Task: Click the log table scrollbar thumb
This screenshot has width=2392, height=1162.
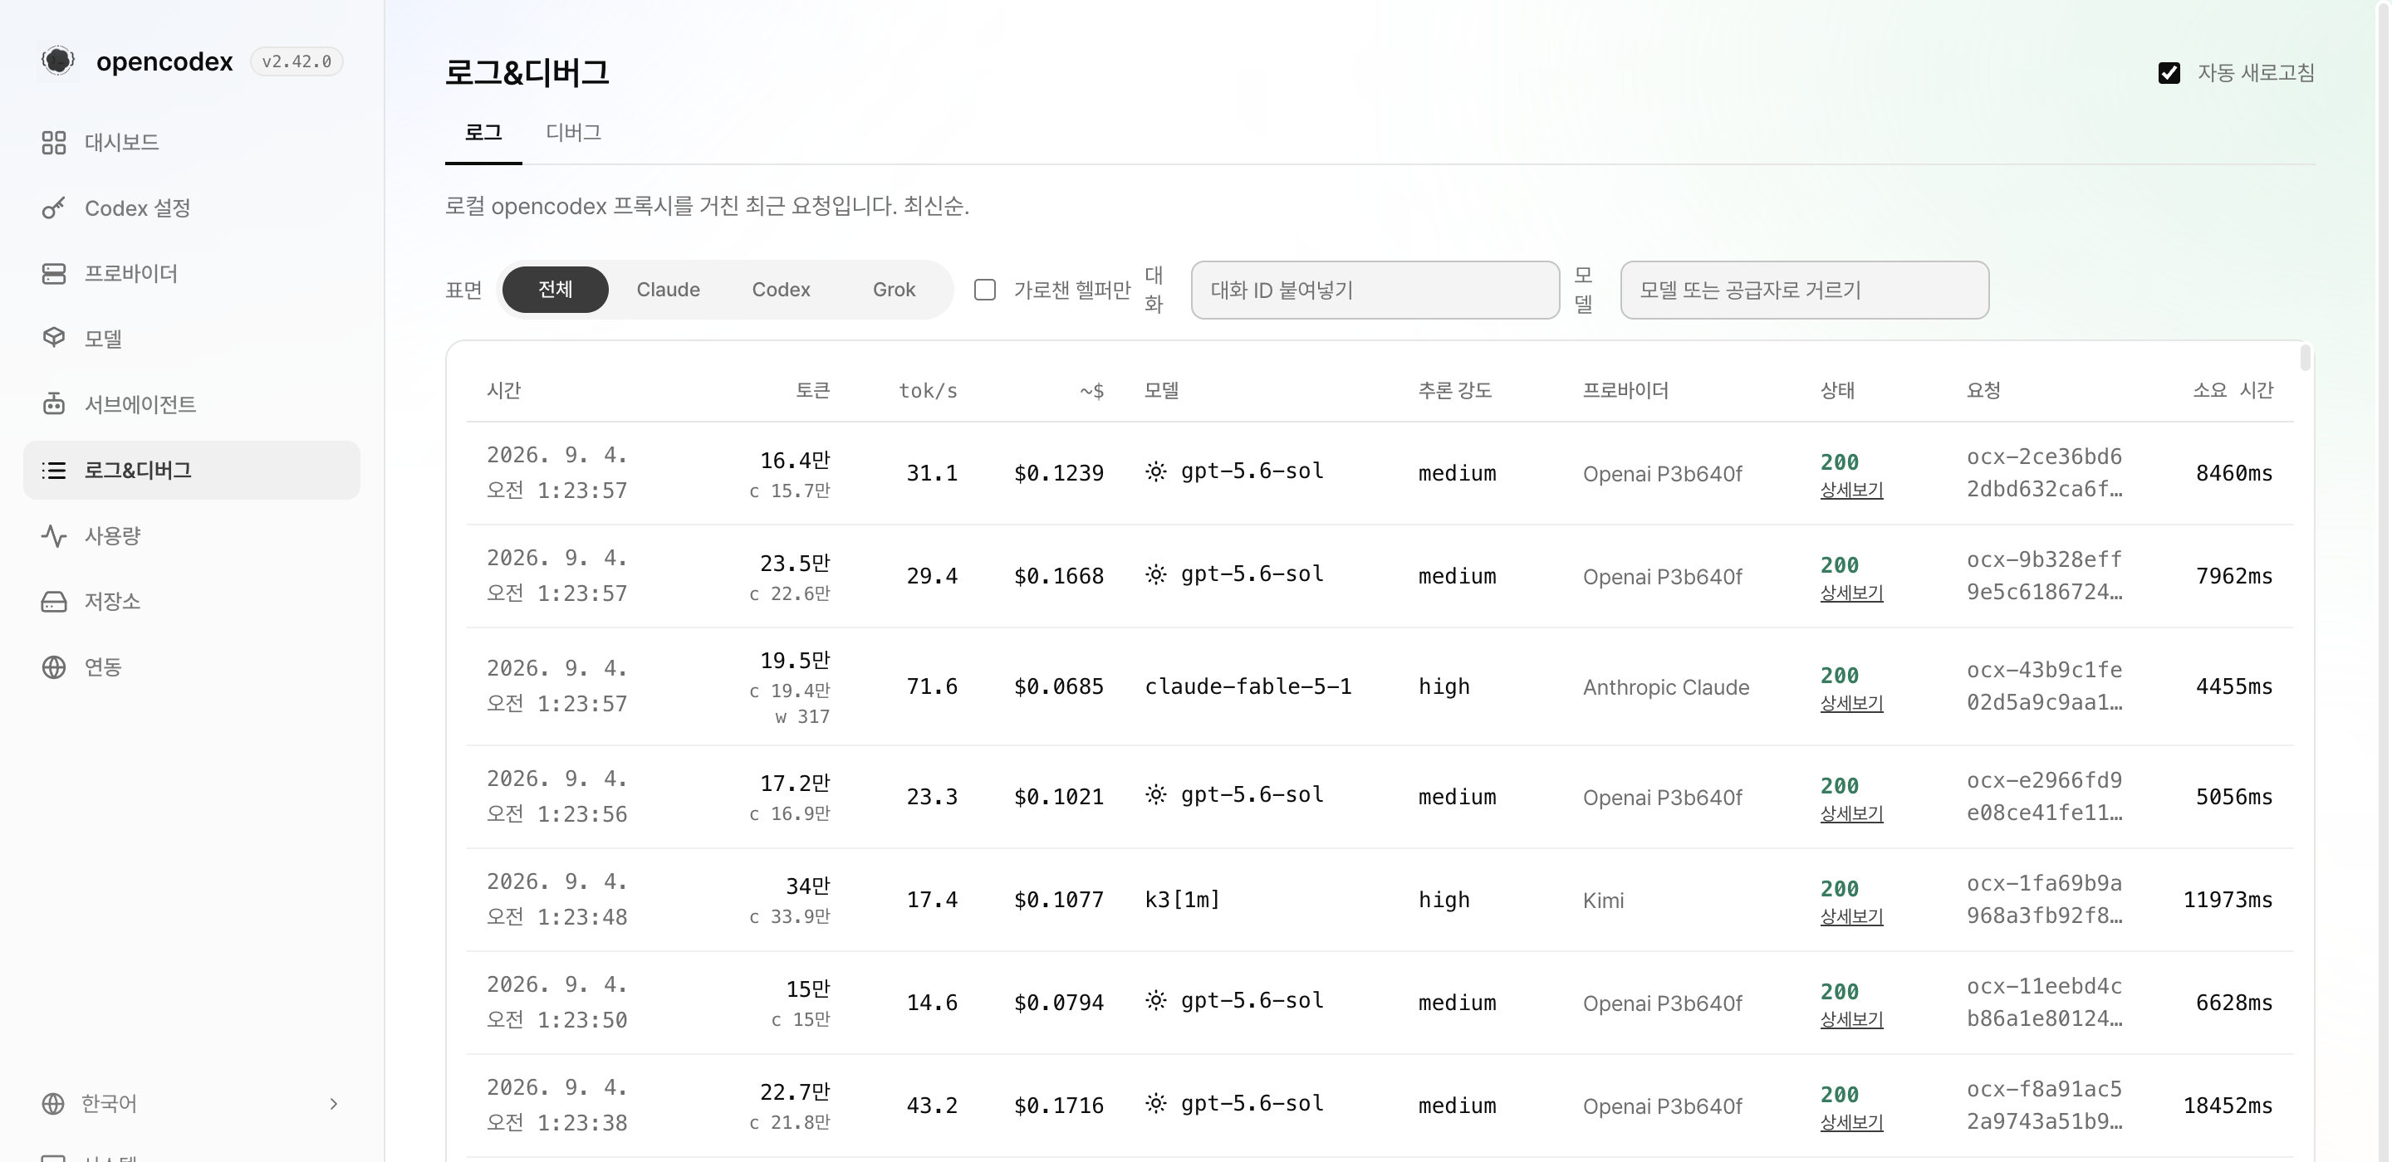Action: [2305, 358]
